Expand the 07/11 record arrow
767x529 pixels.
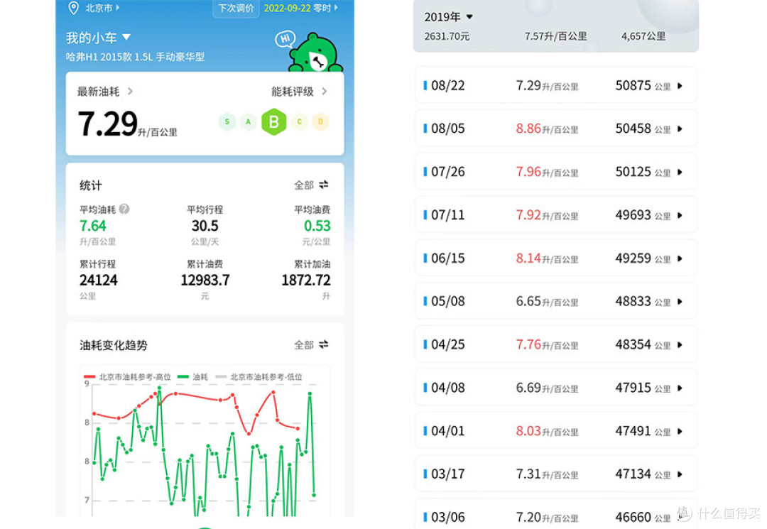click(x=680, y=215)
